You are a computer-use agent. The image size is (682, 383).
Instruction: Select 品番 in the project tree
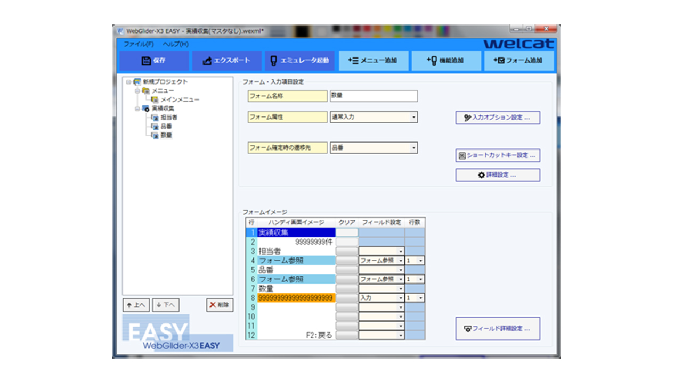pos(166,127)
